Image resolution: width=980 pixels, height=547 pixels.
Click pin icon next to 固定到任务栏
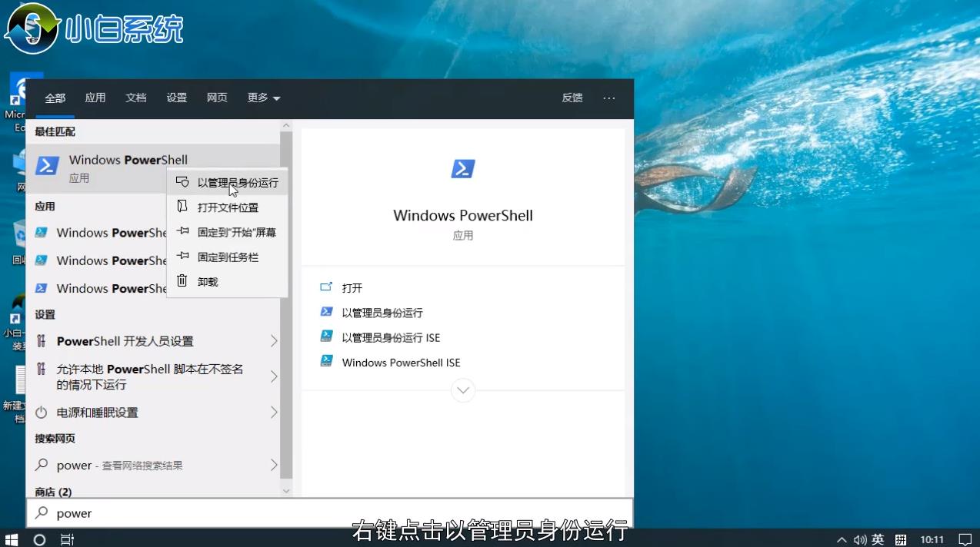tap(182, 256)
